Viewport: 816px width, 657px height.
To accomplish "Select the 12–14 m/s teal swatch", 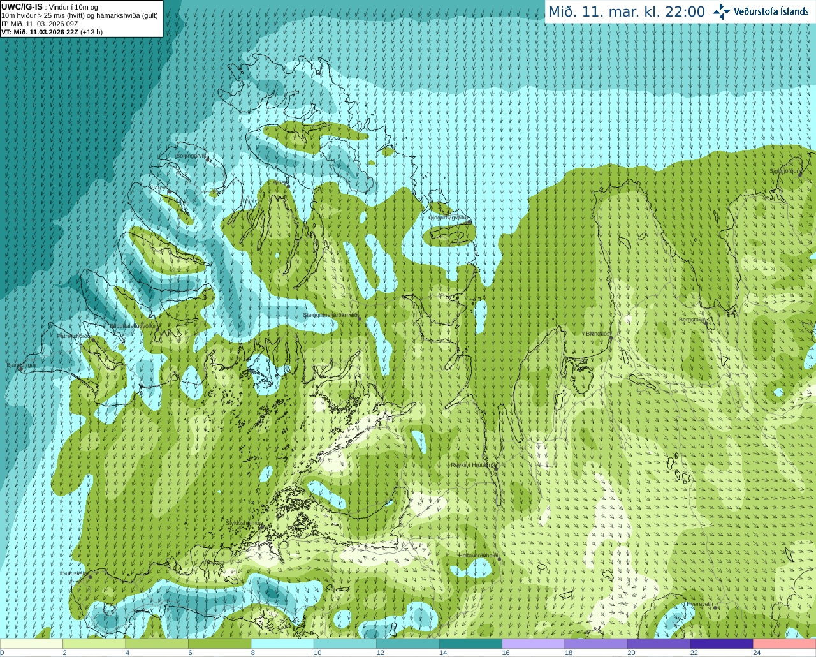I will [x=408, y=644].
